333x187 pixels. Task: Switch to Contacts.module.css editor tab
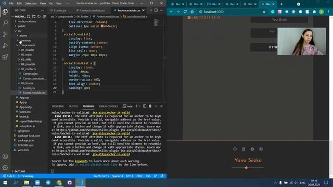92,10
